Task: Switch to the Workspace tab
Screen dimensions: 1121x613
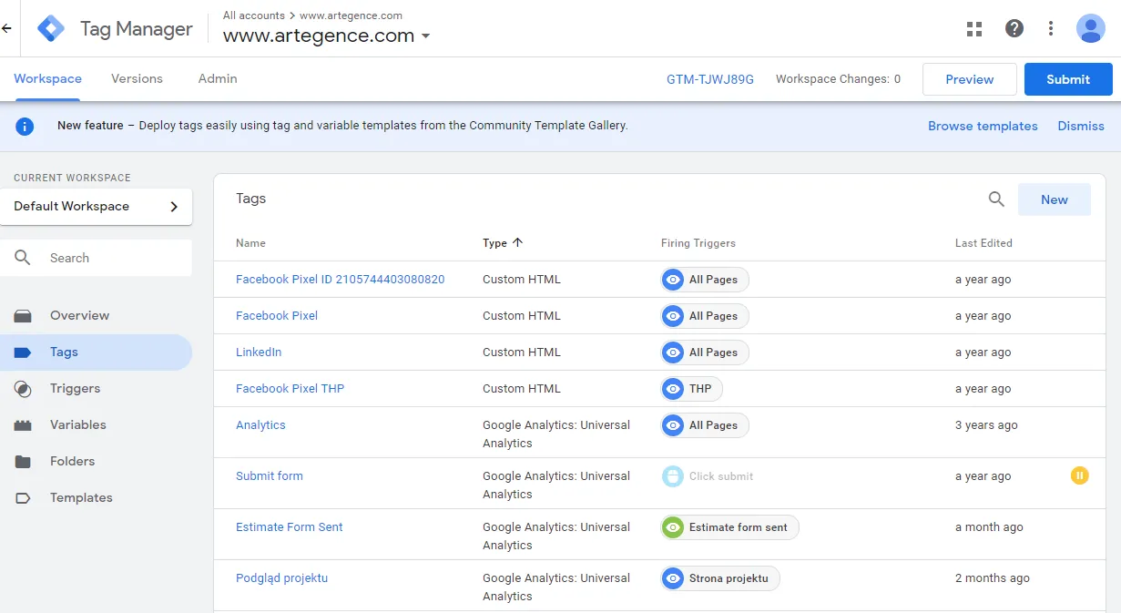Action: (47, 79)
